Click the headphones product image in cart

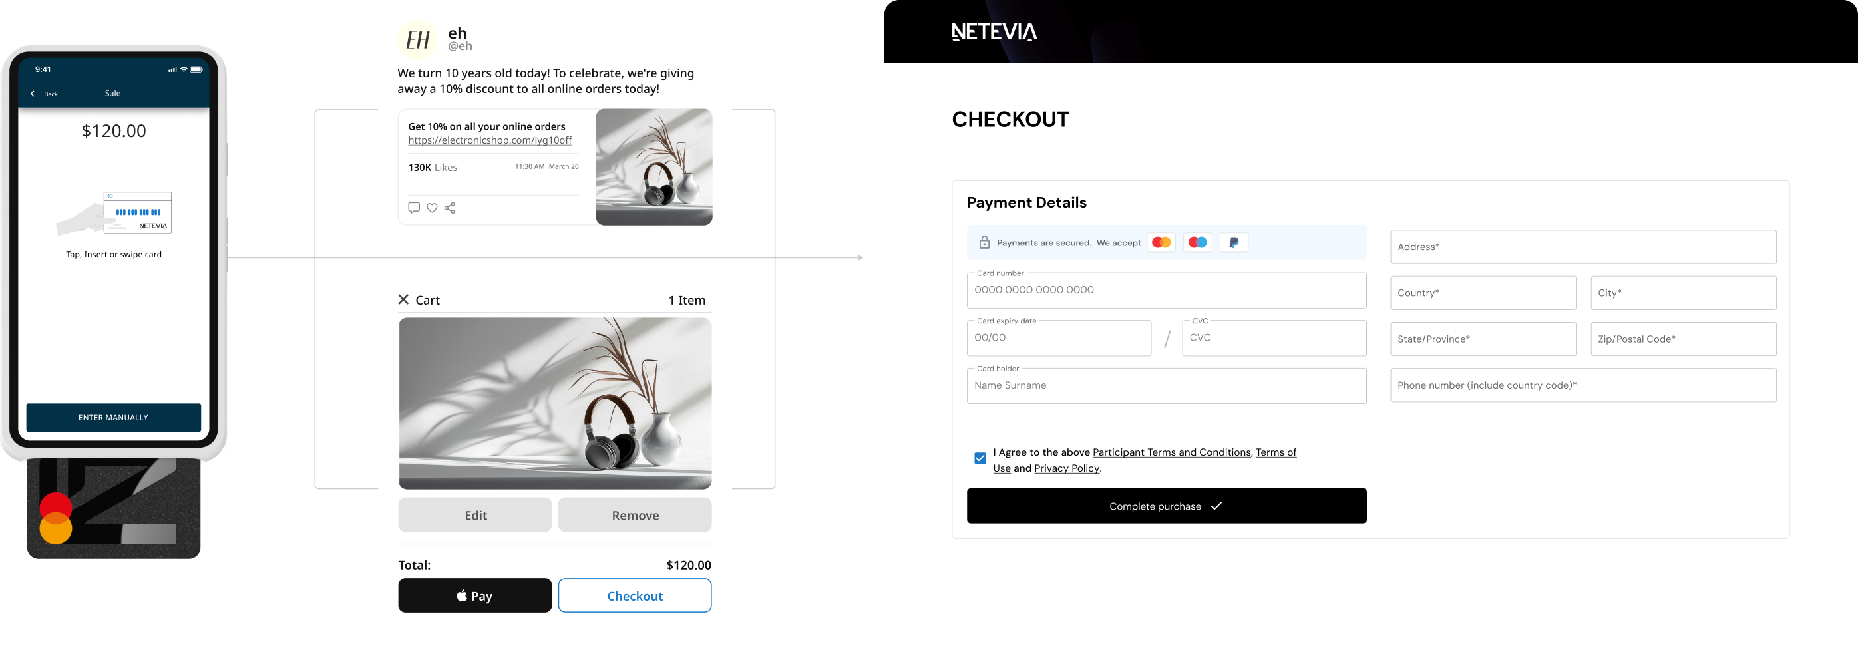pos(554,403)
